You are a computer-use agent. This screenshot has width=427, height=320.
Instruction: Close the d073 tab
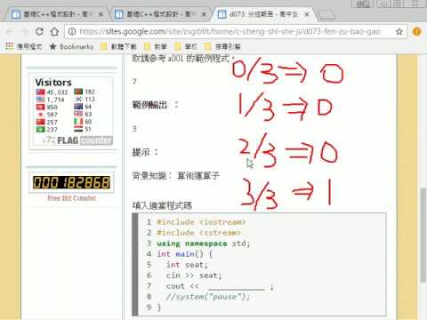[x=307, y=14]
